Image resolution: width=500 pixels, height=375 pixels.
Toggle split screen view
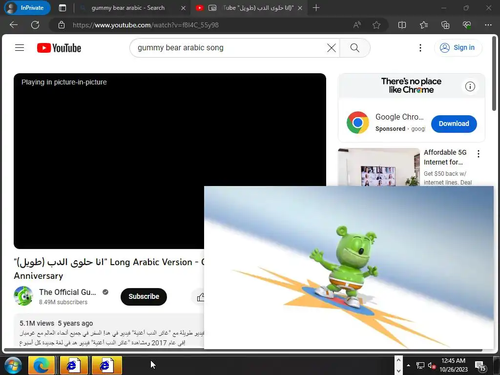402,25
